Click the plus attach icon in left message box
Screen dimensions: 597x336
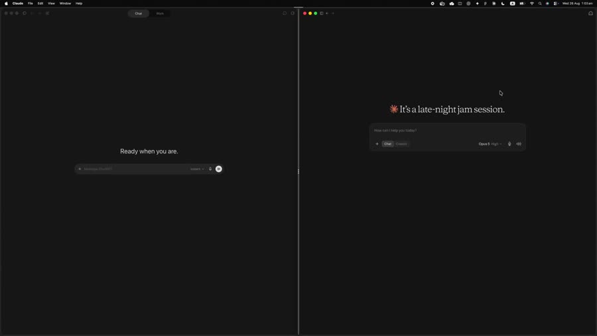(x=80, y=169)
